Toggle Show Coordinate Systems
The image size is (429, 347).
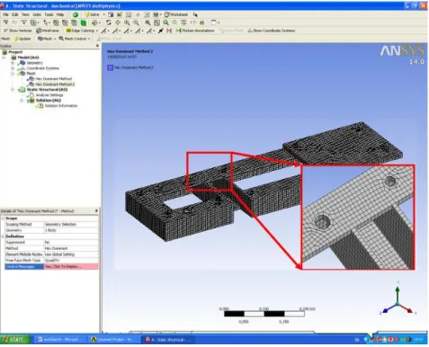point(271,31)
